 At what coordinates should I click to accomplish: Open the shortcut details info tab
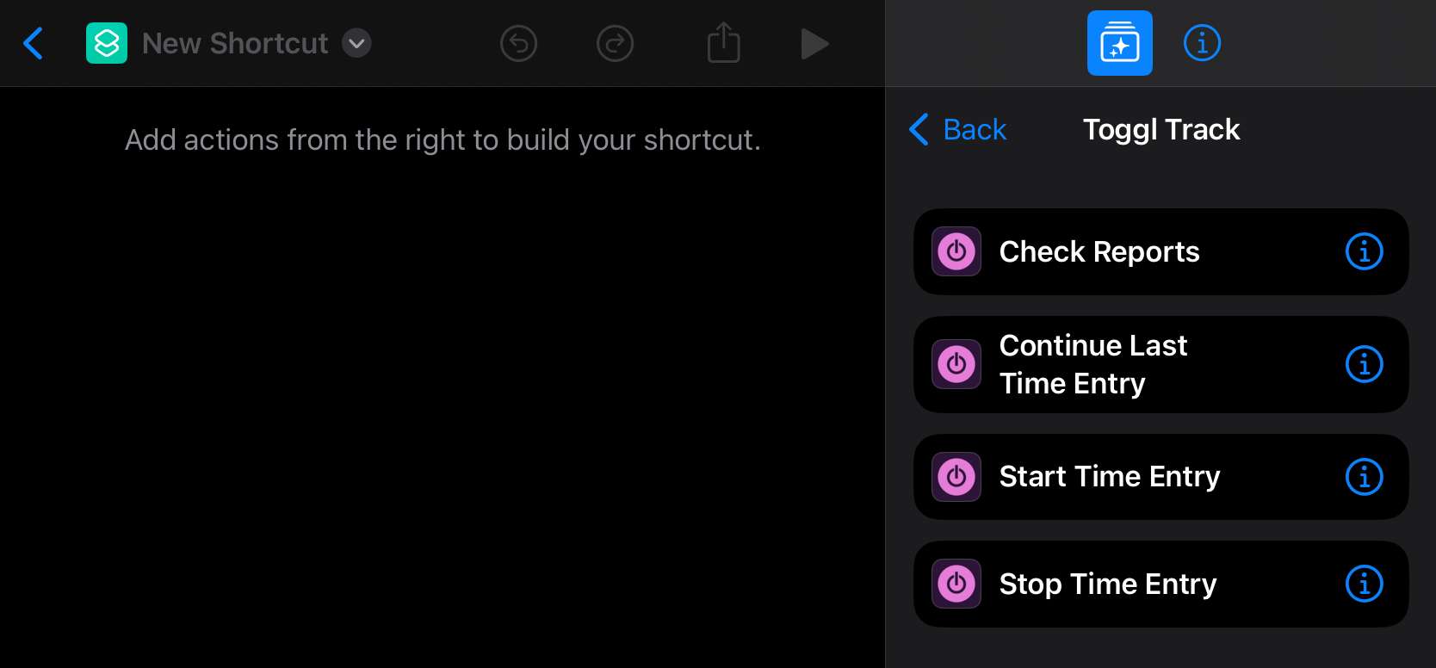(1202, 43)
